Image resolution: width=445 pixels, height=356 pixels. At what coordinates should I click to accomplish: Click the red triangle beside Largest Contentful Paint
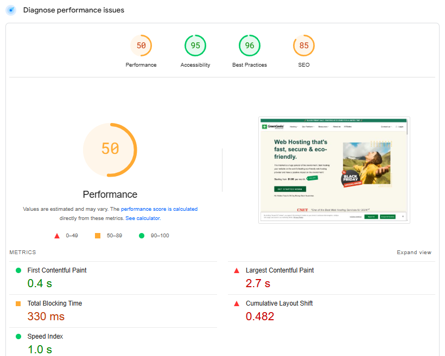click(x=237, y=270)
